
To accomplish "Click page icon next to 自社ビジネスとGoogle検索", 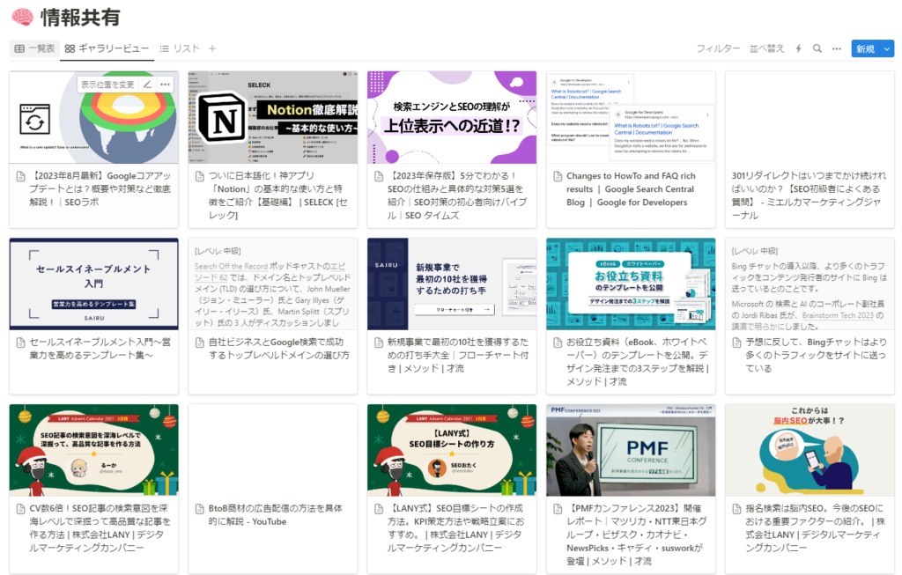I will coord(200,343).
